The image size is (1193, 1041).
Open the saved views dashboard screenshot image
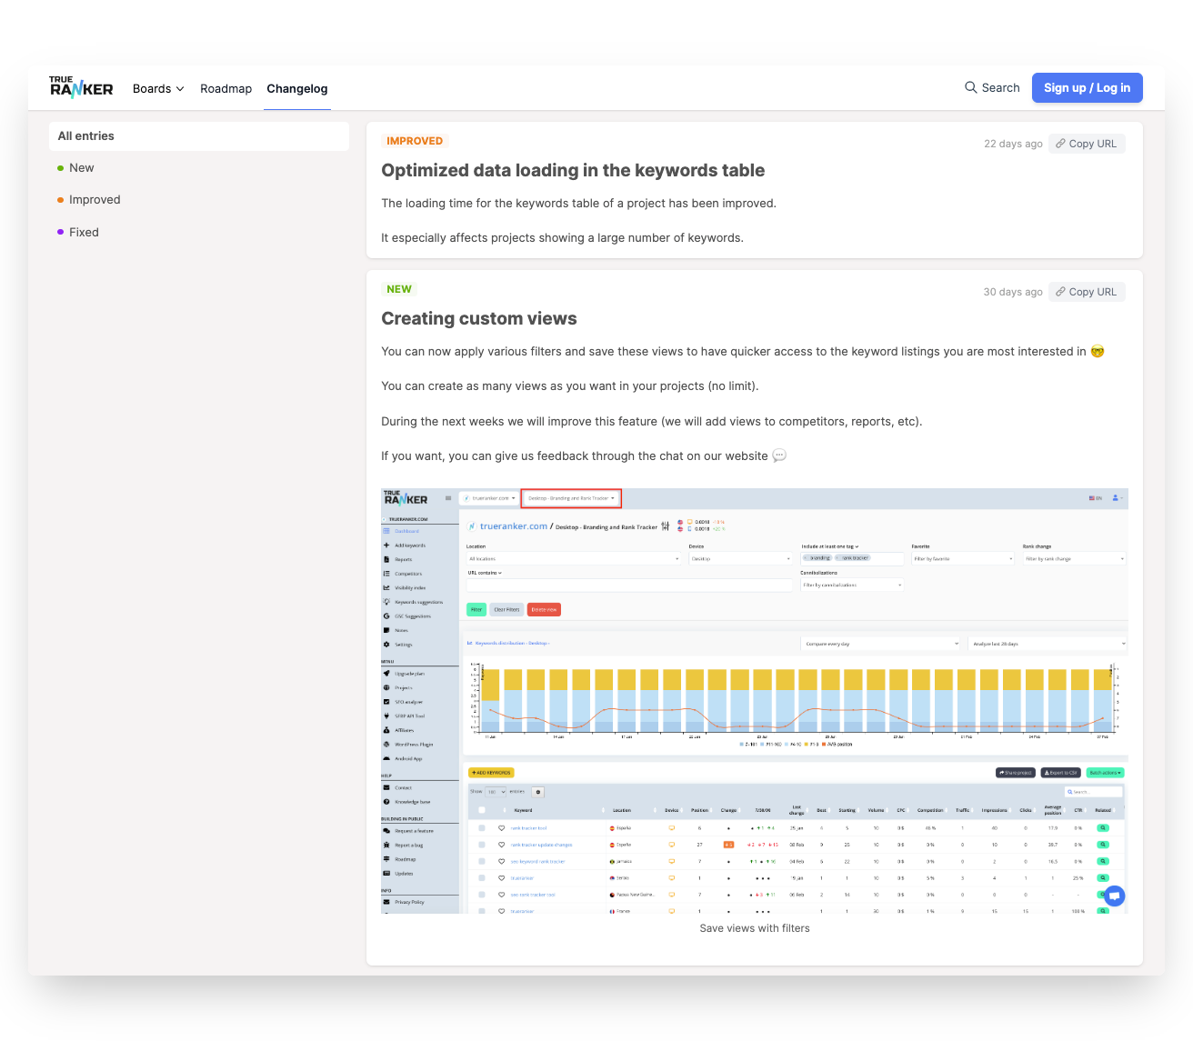pyautogui.click(x=755, y=701)
